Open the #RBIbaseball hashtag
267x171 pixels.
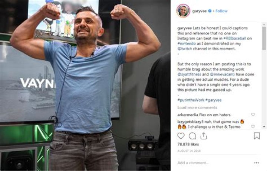click(235, 38)
